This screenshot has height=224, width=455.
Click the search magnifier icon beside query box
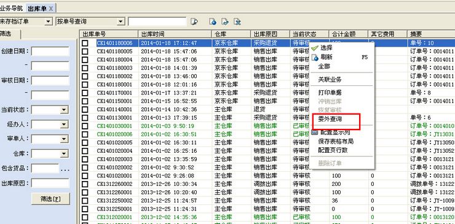(x=194, y=21)
